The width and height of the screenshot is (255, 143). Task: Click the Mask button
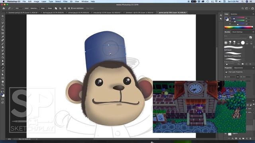coord(43,8)
